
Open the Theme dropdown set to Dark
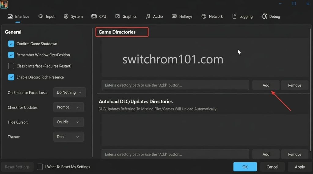(68, 137)
